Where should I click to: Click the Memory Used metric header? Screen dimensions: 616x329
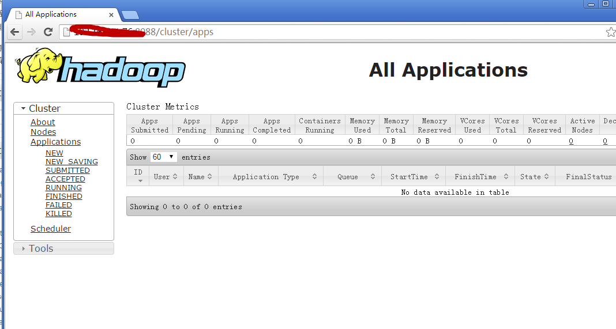(362, 125)
